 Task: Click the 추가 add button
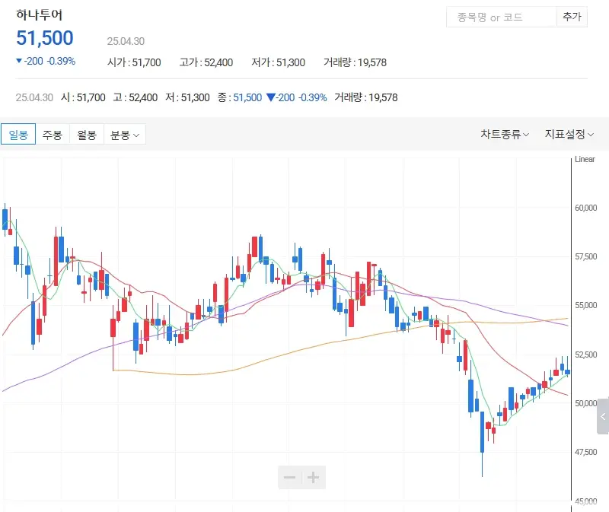(572, 17)
